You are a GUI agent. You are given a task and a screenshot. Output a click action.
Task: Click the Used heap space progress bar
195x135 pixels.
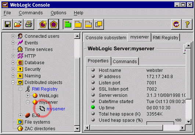(x=160, y=123)
